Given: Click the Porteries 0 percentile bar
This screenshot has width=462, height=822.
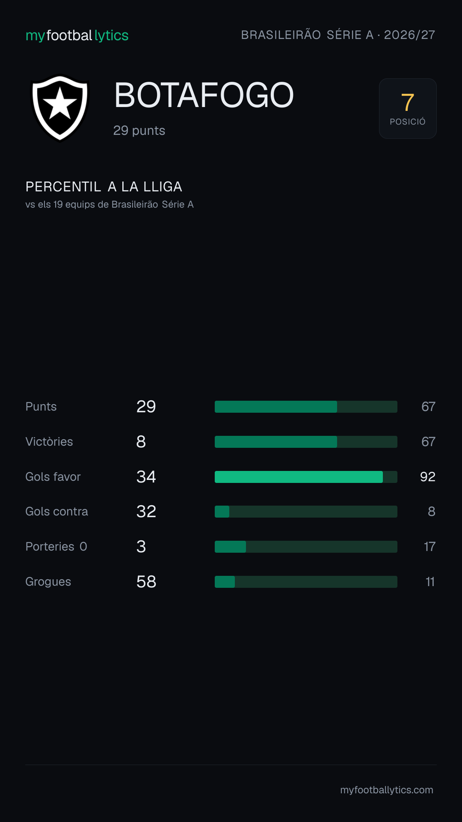Looking at the screenshot, I should click(306, 547).
